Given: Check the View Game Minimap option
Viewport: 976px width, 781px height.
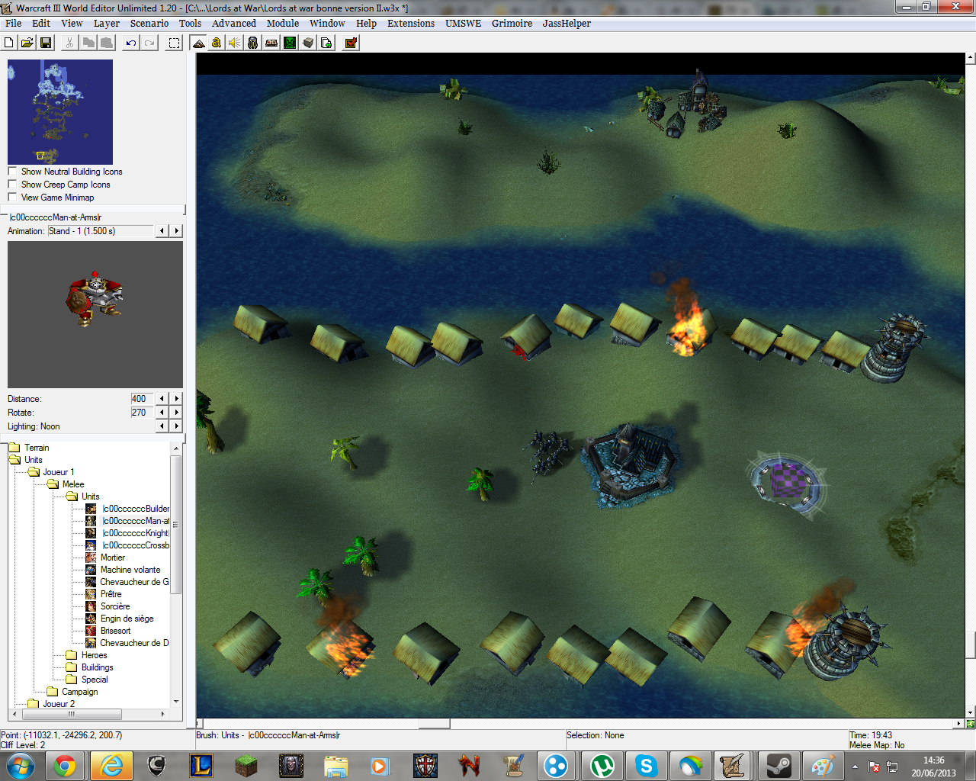Looking at the screenshot, I should [x=12, y=198].
